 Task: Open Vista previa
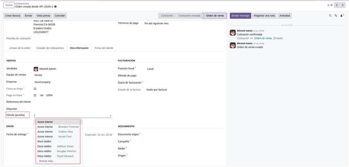coord(43,16)
